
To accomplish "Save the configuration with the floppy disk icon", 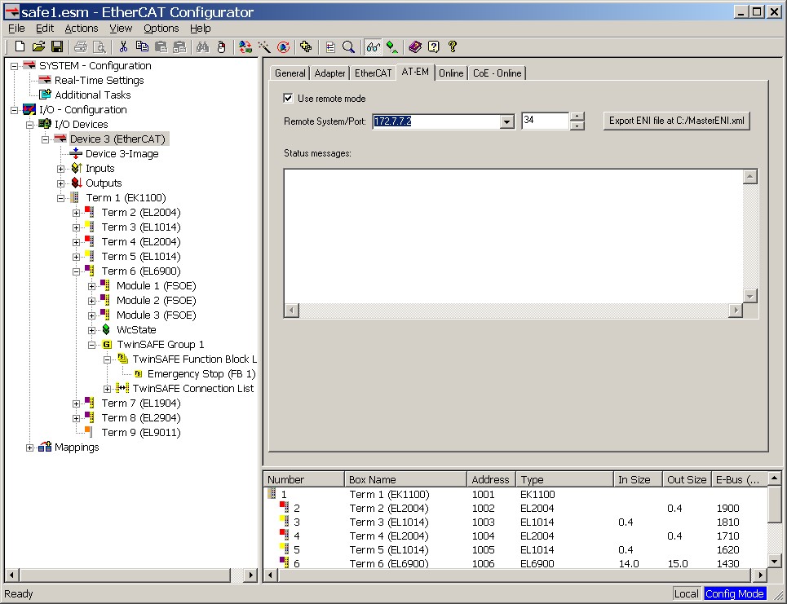I will click(57, 47).
